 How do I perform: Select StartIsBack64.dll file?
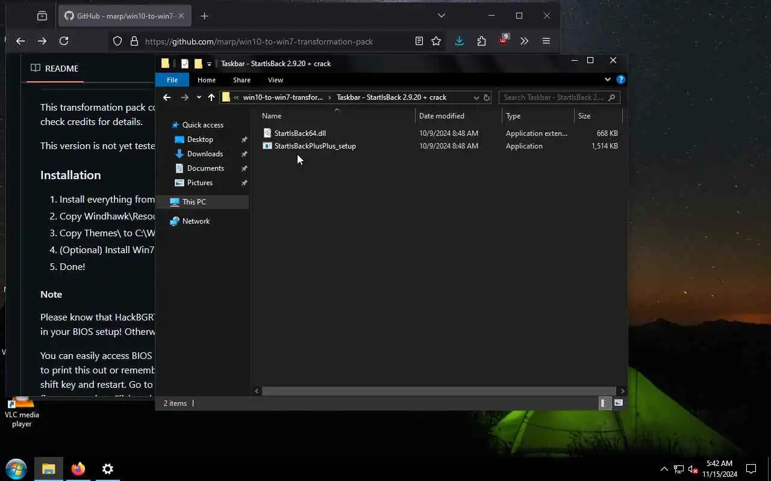300,133
